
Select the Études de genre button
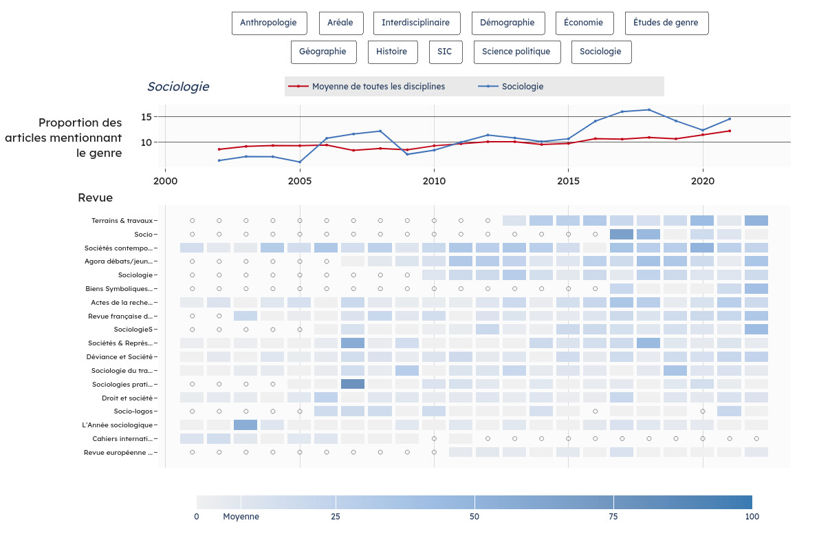click(x=666, y=23)
